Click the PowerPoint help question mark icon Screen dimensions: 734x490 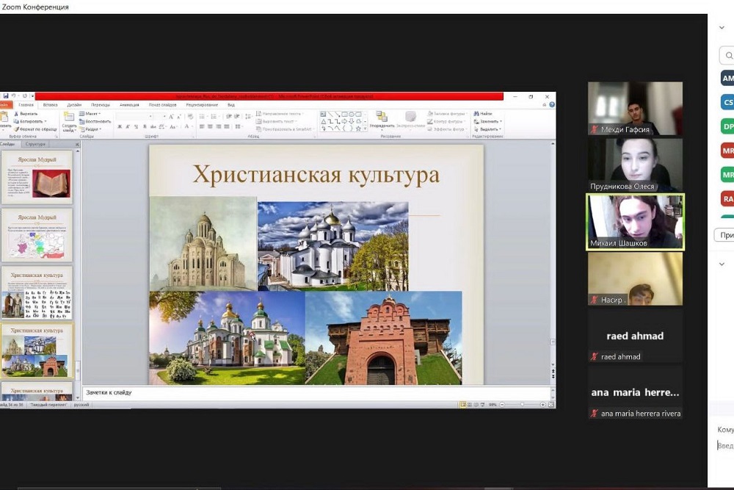point(552,105)
